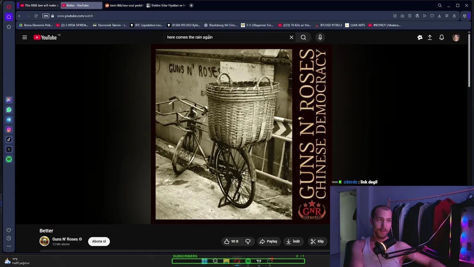Reload the YouTube page

pos(36,16)
